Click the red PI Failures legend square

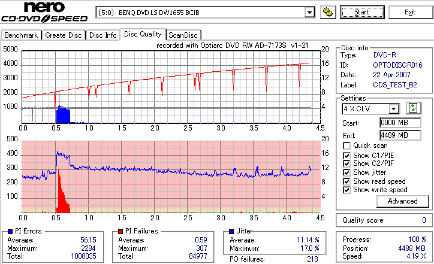[120, 232]
